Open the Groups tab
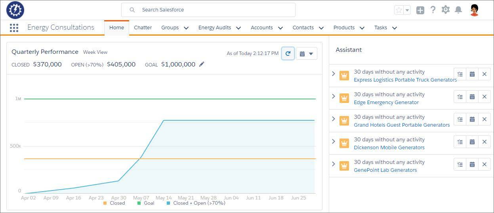 (x=170, y=28)
